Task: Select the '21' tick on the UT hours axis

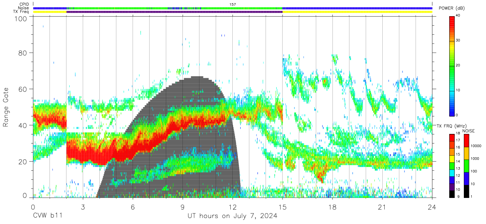Action: [x=382, y=207]
